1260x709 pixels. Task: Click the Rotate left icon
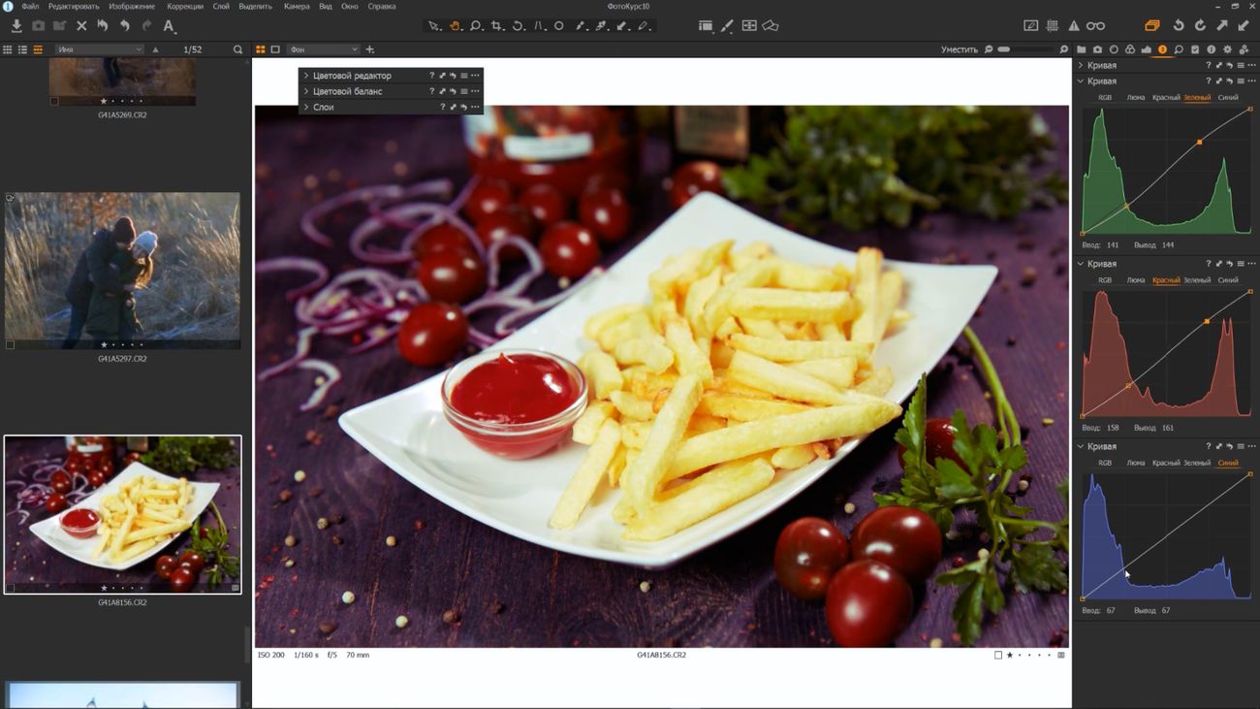pos(1179,26)
